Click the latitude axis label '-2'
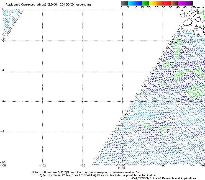 2,40
